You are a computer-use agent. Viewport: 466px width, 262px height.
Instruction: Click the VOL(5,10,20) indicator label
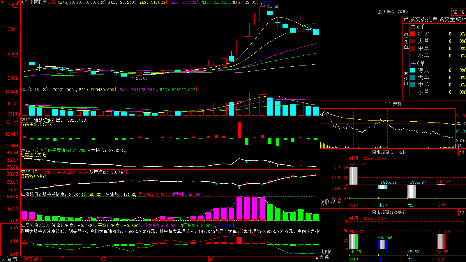click(x=34, y=90)
